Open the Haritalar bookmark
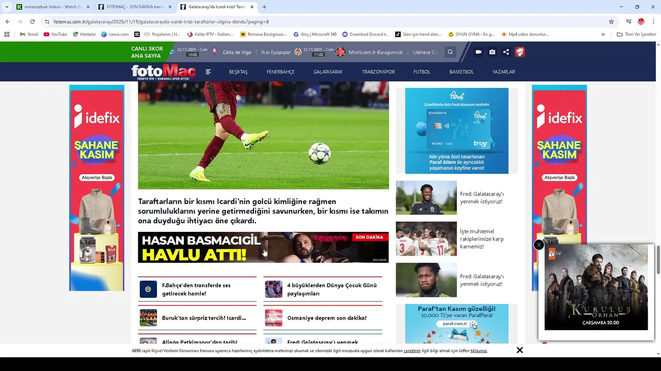 pyautogui.click(x=84, y=35)
